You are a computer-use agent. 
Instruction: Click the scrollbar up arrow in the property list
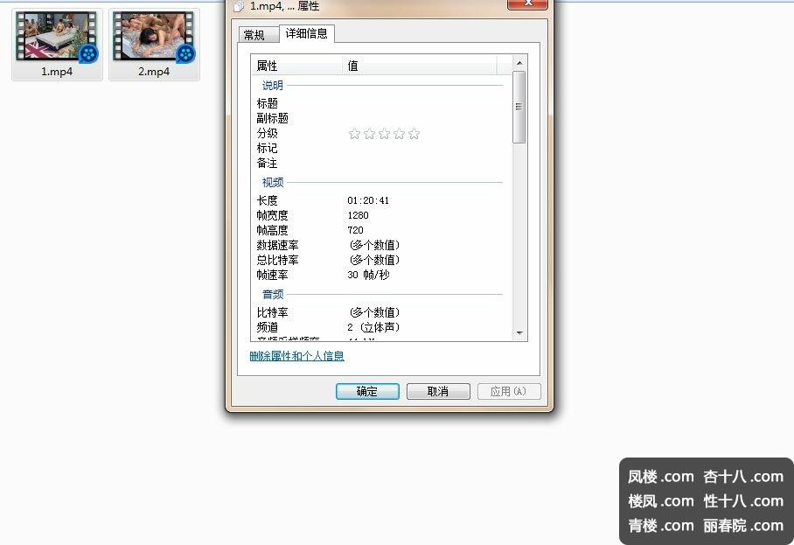pos(519,63)
